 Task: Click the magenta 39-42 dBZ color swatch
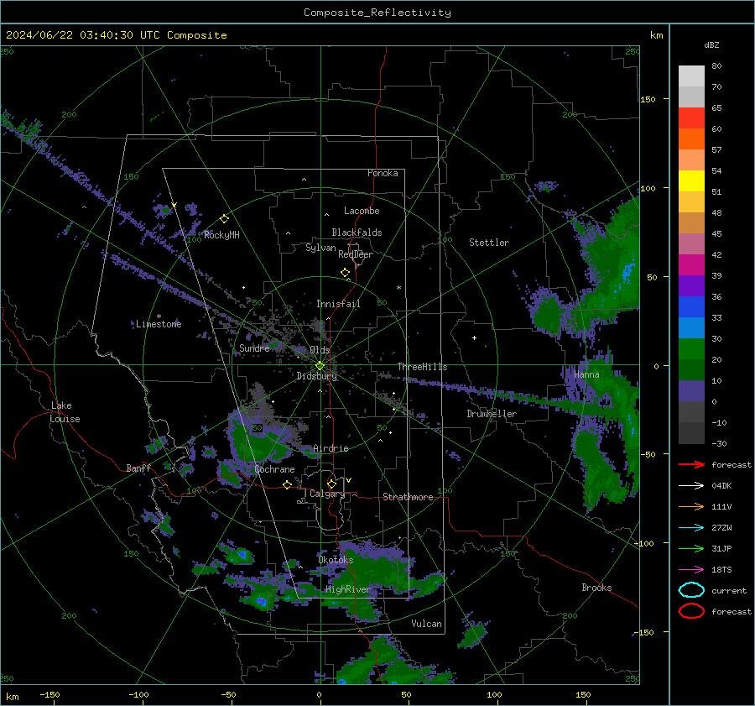pos(691,265)
